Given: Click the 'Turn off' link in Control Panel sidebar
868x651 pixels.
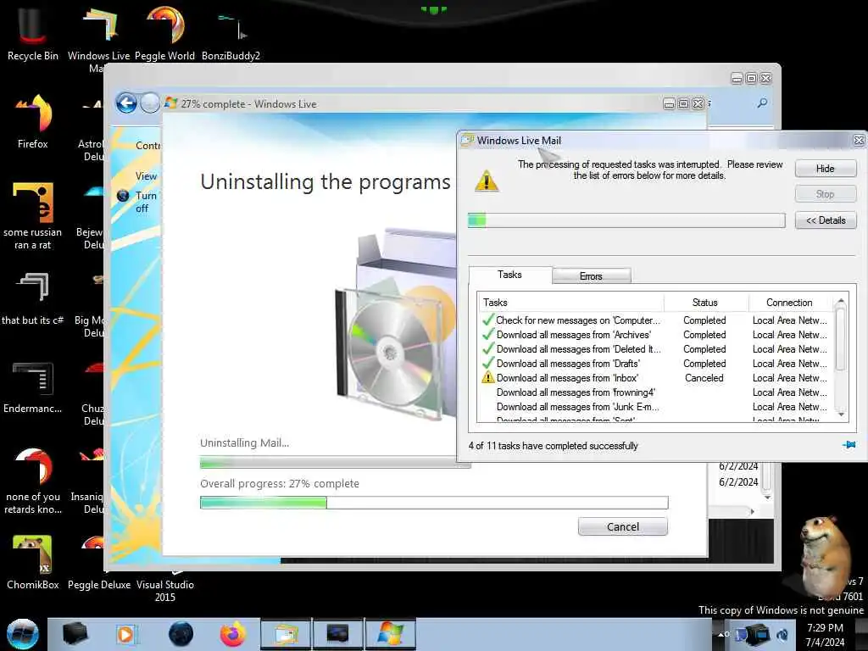Looking at the screenshot, I should [x=146, y=202].
